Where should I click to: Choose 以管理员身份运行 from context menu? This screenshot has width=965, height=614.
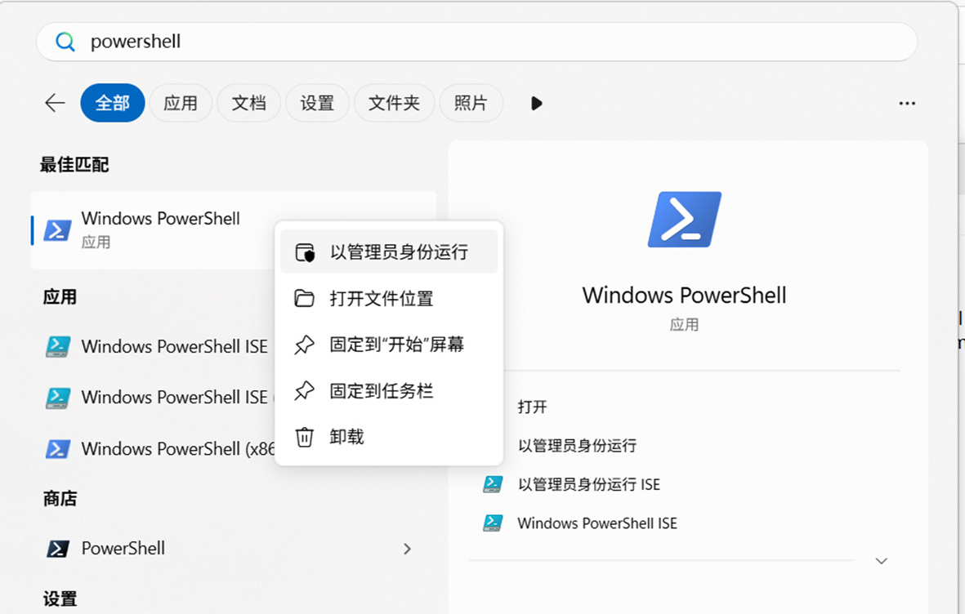pos(389,251)
